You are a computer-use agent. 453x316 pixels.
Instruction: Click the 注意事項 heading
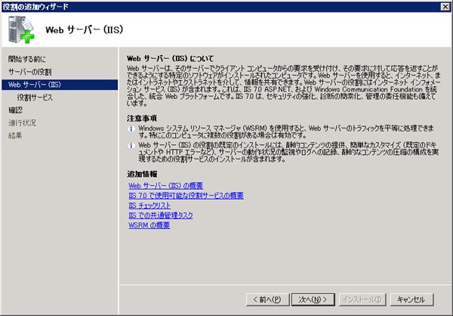142,119
